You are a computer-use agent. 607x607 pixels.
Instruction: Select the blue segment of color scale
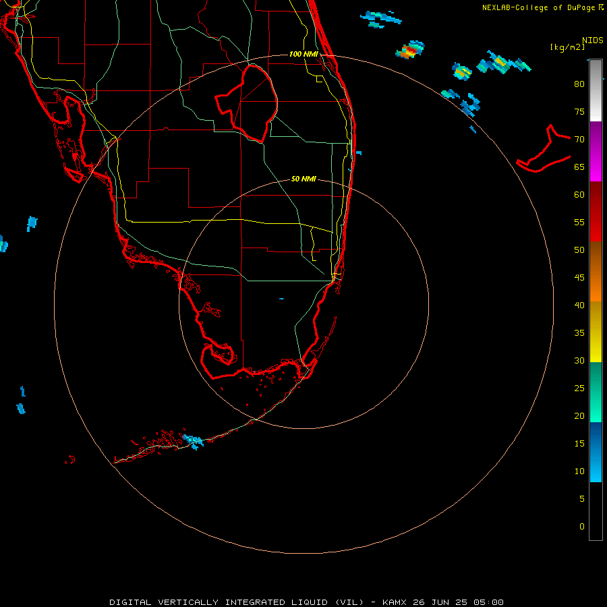596,452
